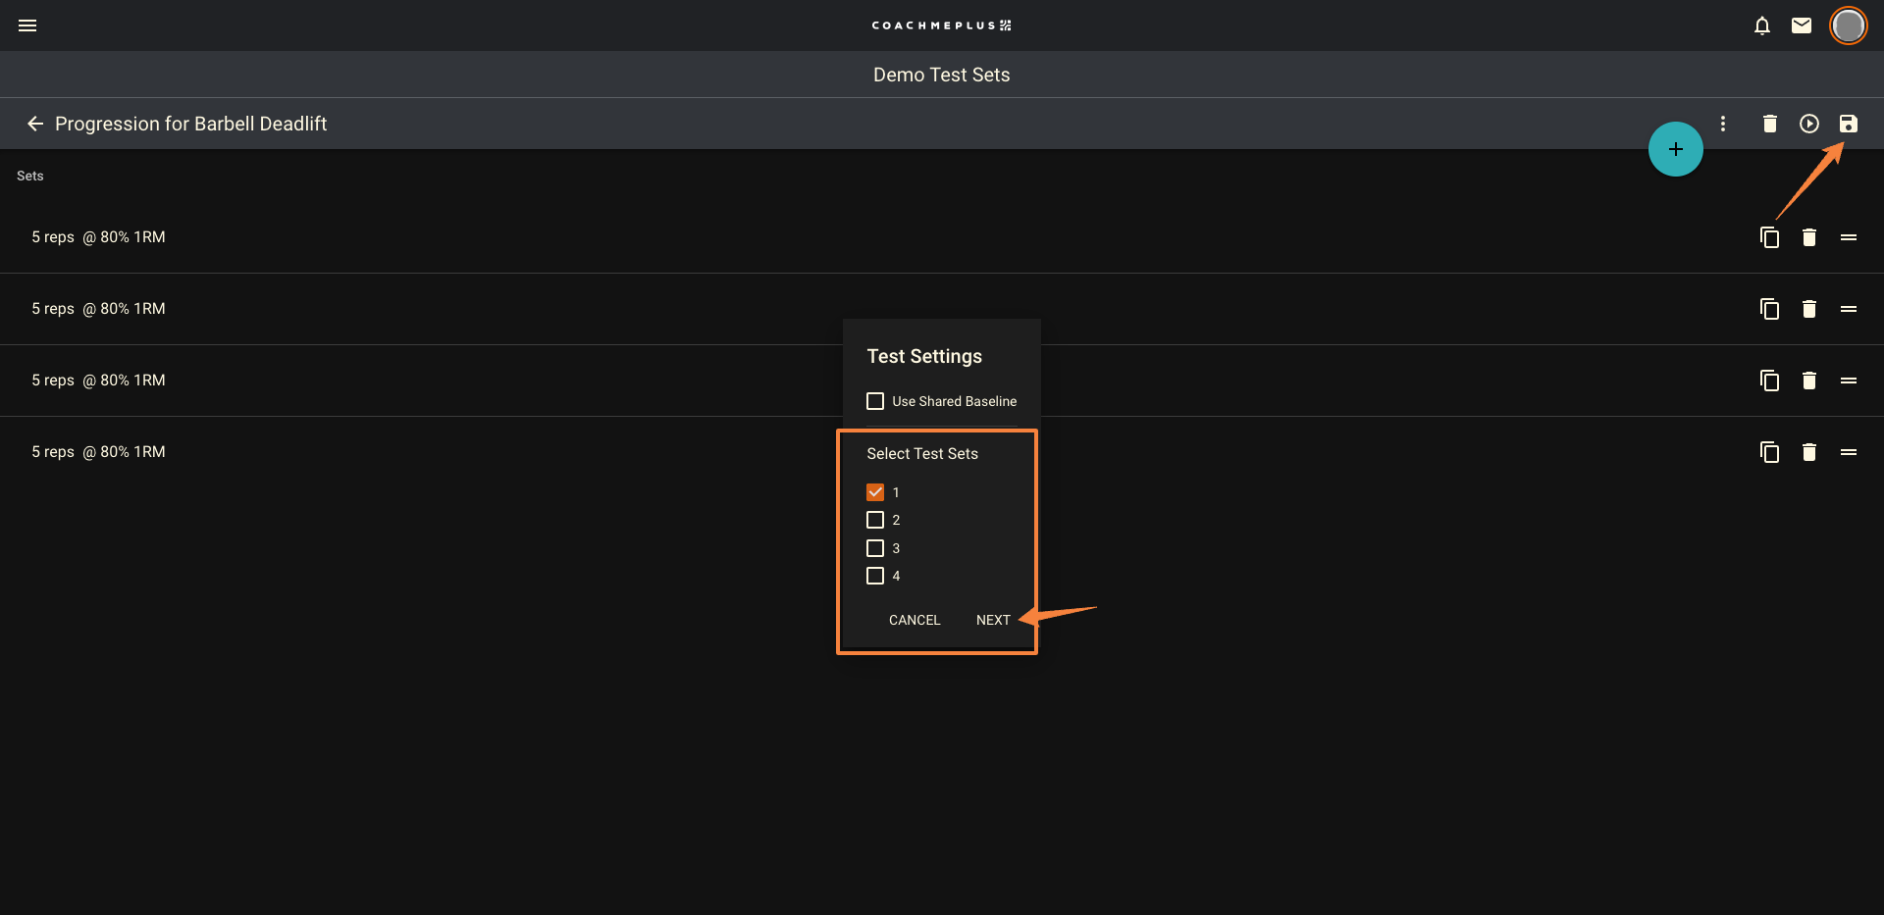
Task: Duplicate the fourth 5 reps set
Action: click(1769, 452)
